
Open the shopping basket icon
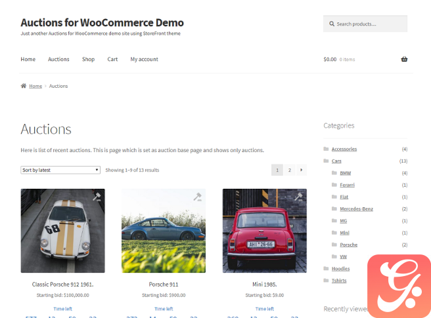point(404,59)
